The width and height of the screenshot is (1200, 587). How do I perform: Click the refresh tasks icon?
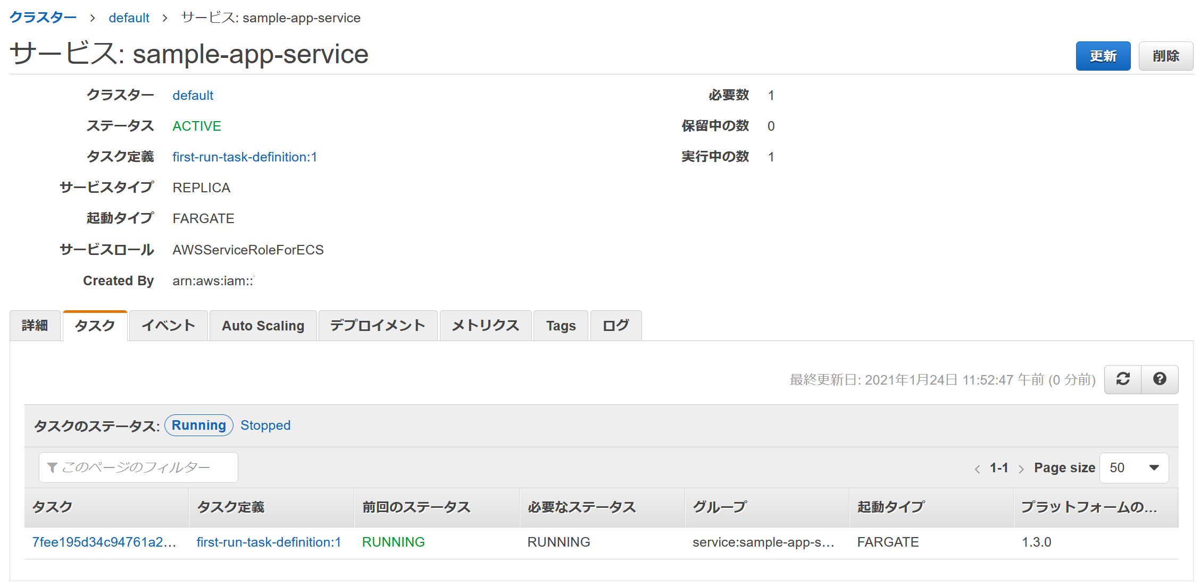pos(1123,379)
